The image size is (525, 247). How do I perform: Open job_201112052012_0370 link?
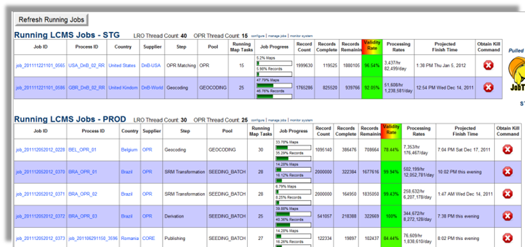point(40,172)
